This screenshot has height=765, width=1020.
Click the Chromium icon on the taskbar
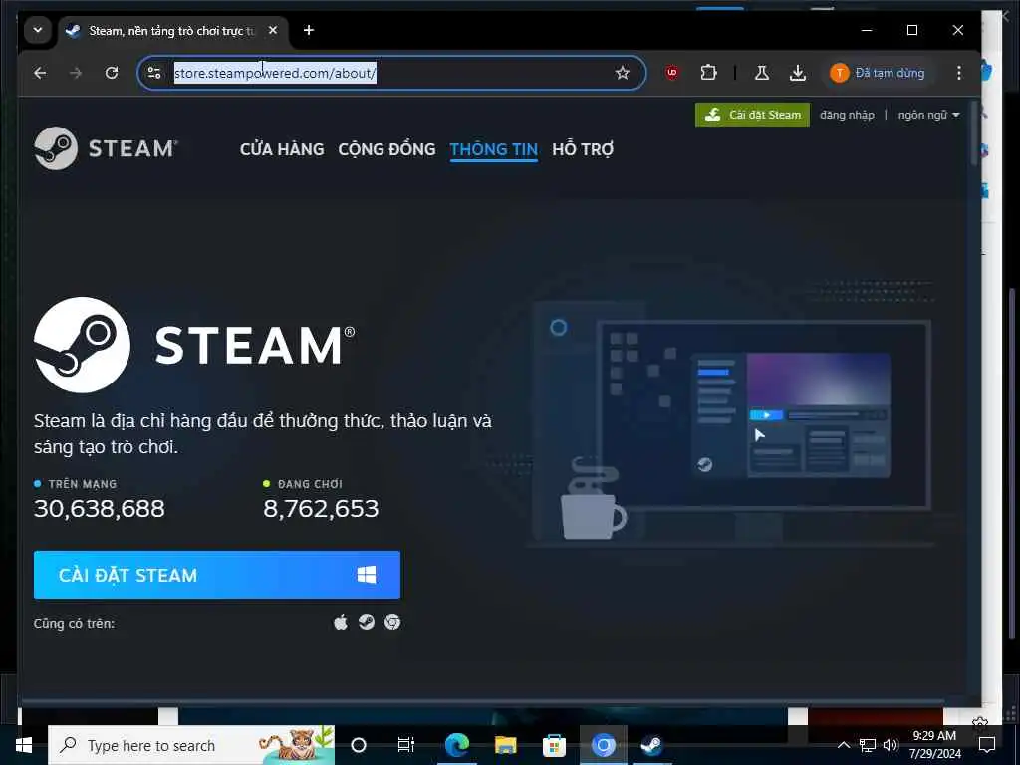pyautogui.click(x=603, y=745)
